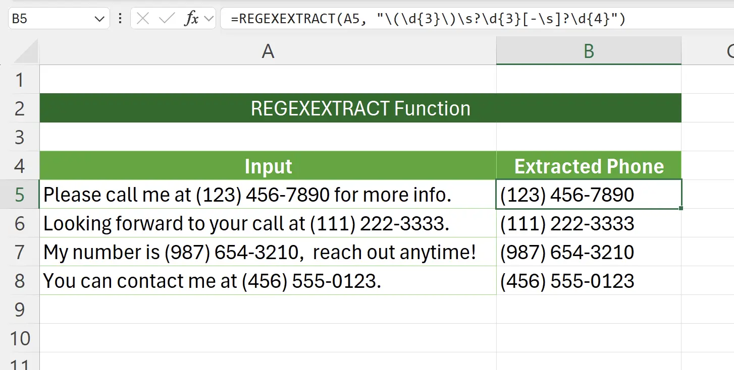Select cell A8 with contact message
The image size is (734, 370).
pos(268,281)
